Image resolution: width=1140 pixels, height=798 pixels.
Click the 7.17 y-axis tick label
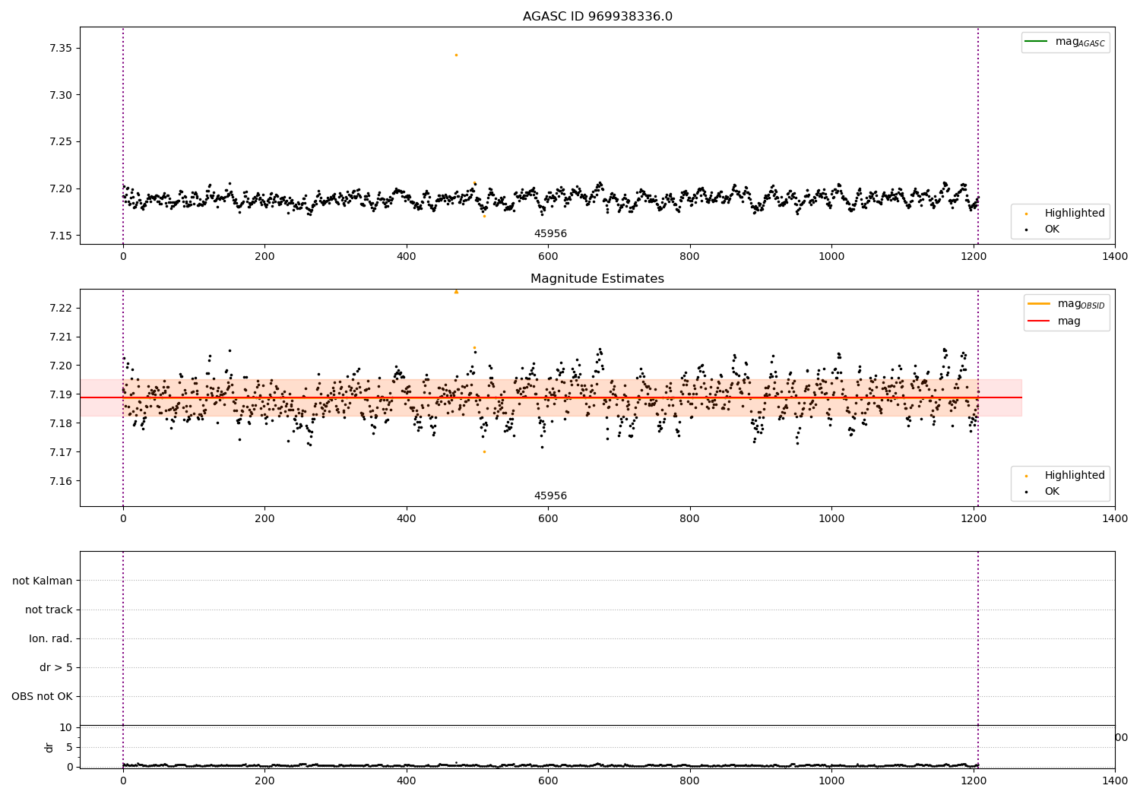(61, 452)
